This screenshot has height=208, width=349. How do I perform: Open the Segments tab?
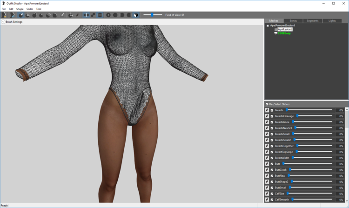coord(313,20)
